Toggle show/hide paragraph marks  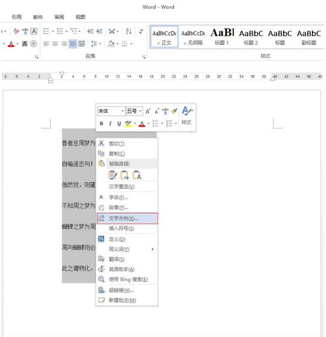[x=141, y=32]
